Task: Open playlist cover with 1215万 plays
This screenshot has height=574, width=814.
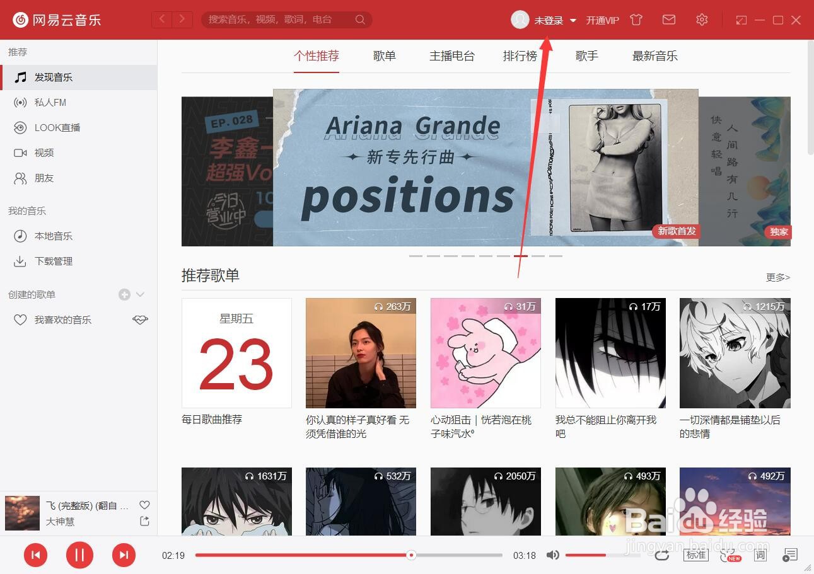Action: click(x=735, y=353)
